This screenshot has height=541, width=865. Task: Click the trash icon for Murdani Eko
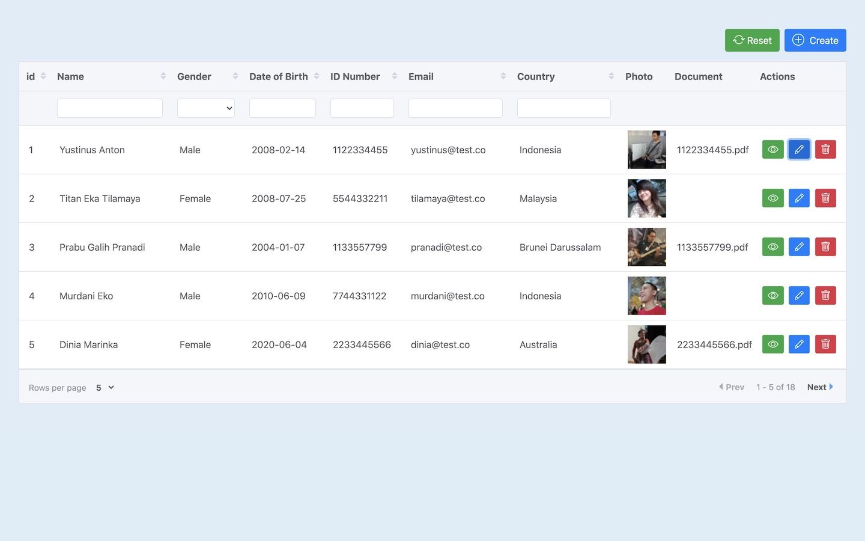coord(825,296)
